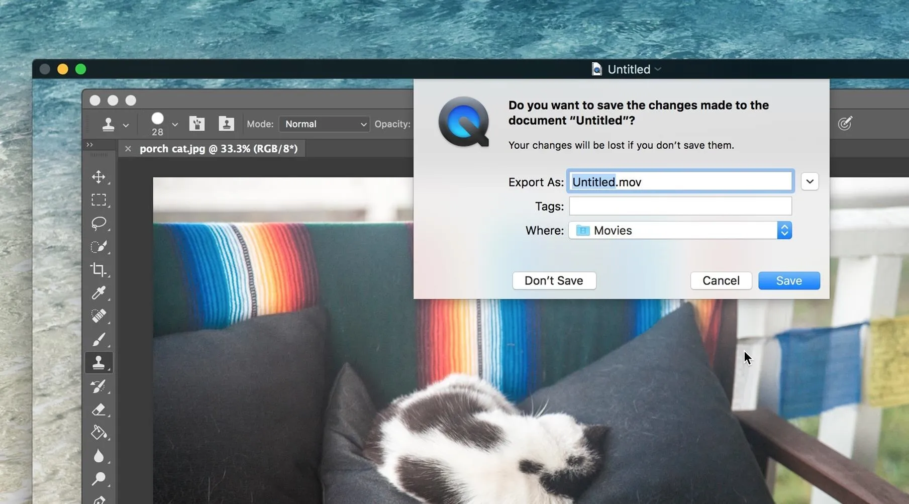Select the Eraser tool
Viewport: 909px width, 504px height.
pyautogui.click(x=98, y=410)
